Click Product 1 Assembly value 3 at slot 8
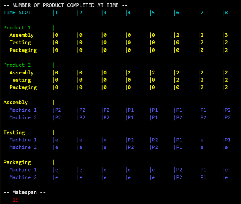The image size is (241, 204). pyautogui.click(x=226, y=35)
